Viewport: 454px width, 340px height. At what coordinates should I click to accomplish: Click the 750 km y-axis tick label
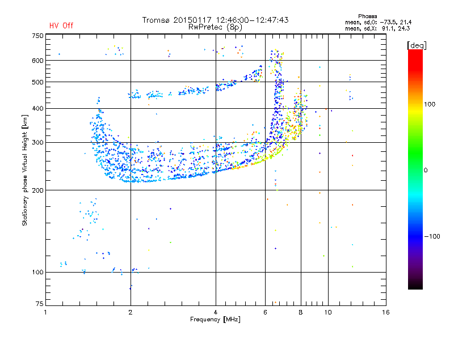(x=38, y=36)
